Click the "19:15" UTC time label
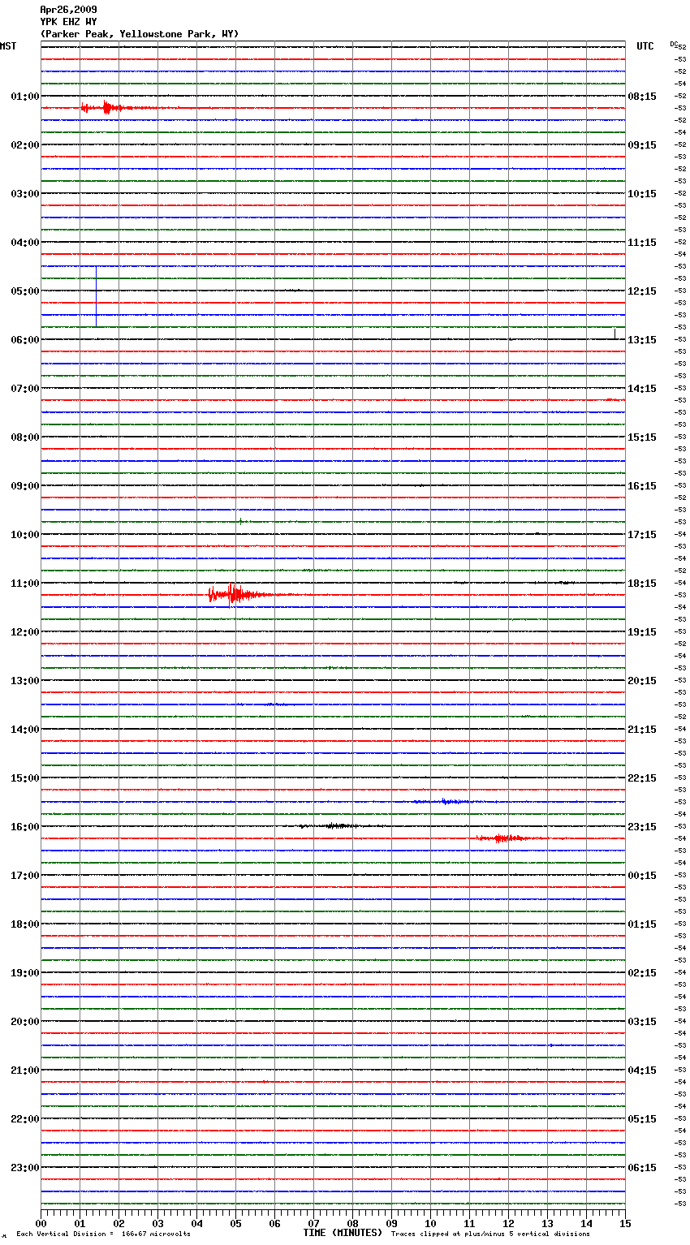This screenshot has width=690, height=1245. point(642,632)
